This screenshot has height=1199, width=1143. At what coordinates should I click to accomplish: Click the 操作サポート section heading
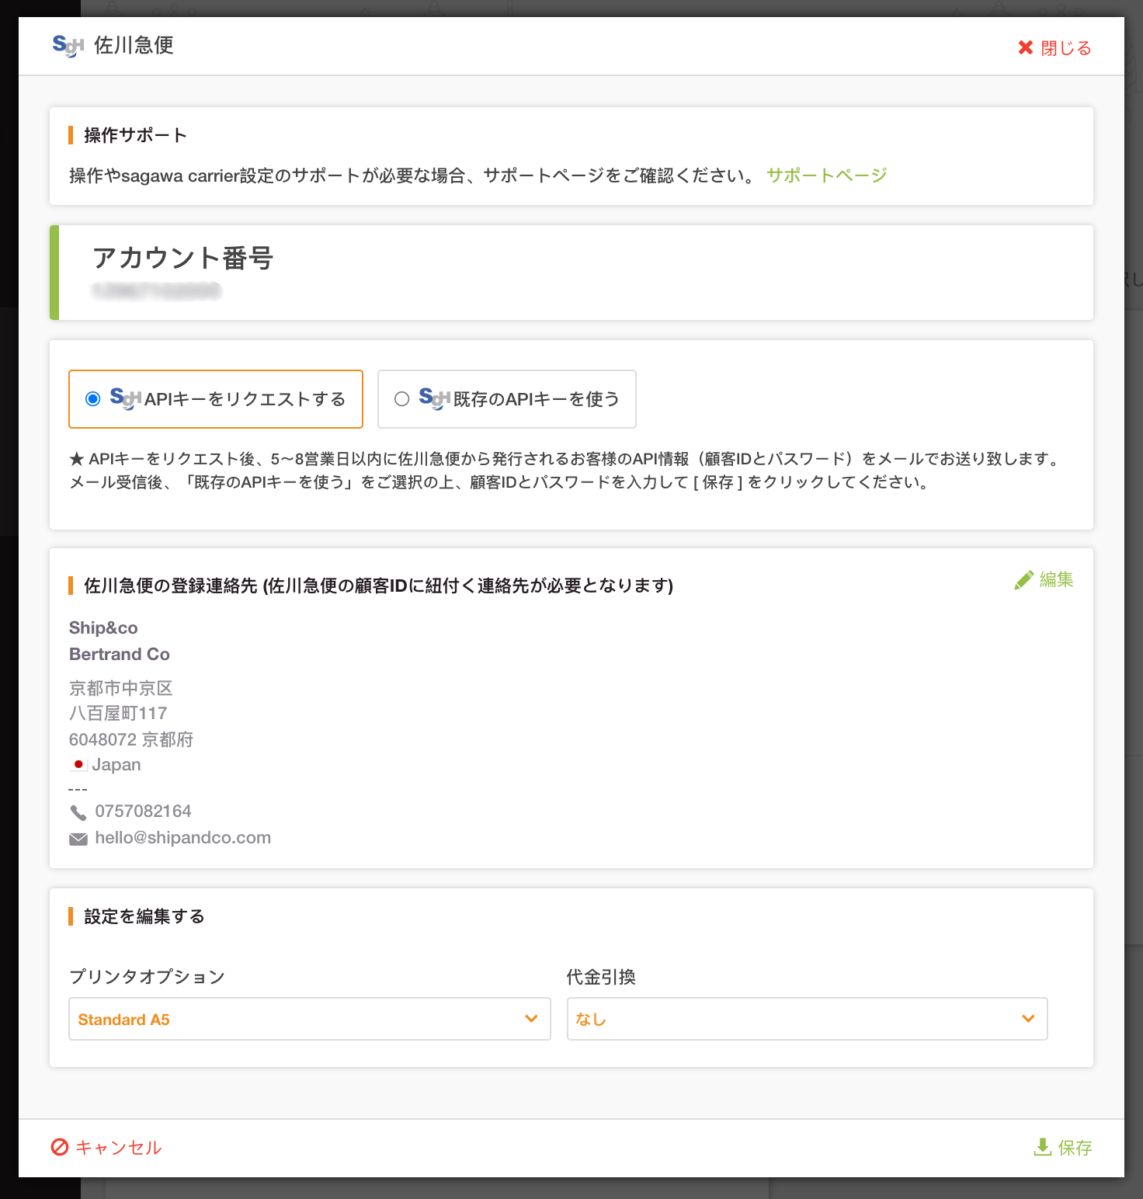click(x=135, y=135)
